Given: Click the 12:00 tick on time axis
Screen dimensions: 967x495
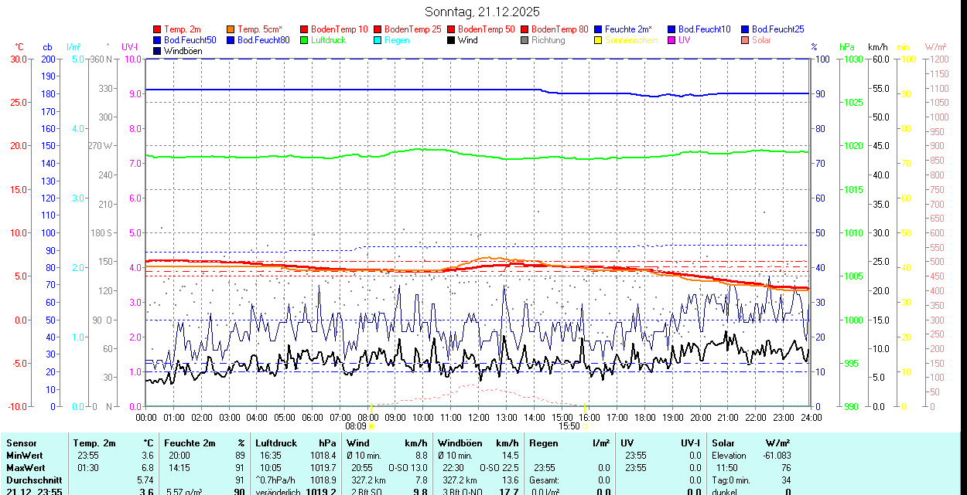Looking at the screenshot, I should (x=478, y=417).
